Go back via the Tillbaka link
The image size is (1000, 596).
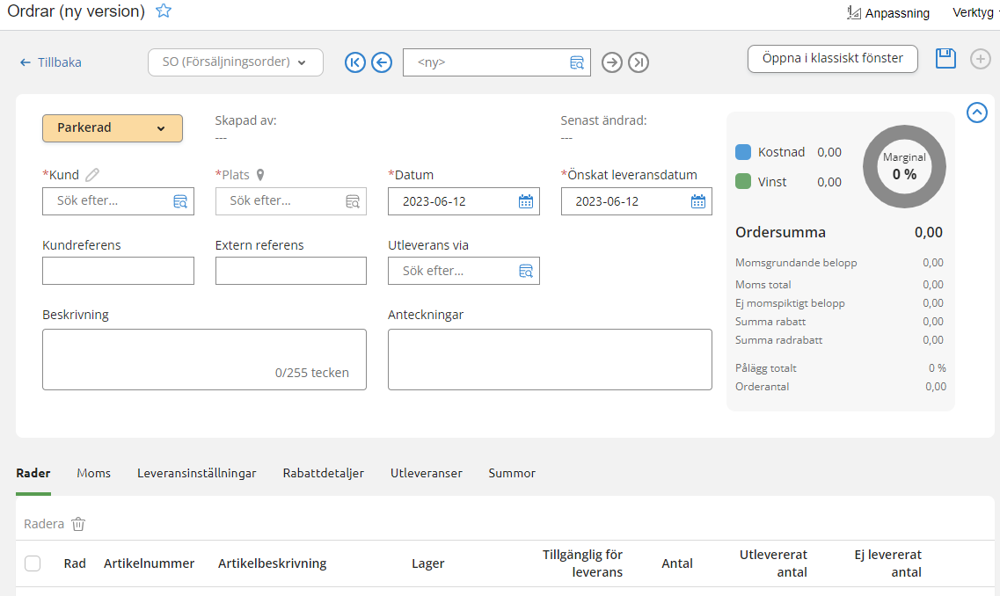(51, 62)
